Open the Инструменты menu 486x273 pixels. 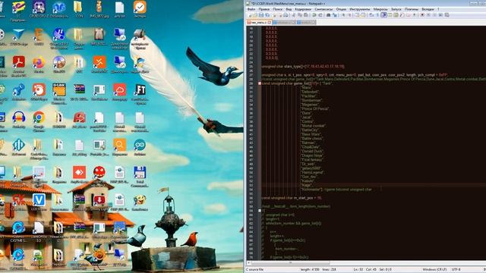click(360, 9)
